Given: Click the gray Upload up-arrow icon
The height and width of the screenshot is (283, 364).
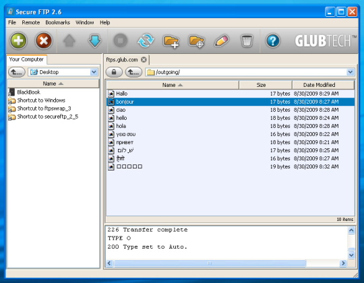Looking at the screenshot, I should click(69, 41).
